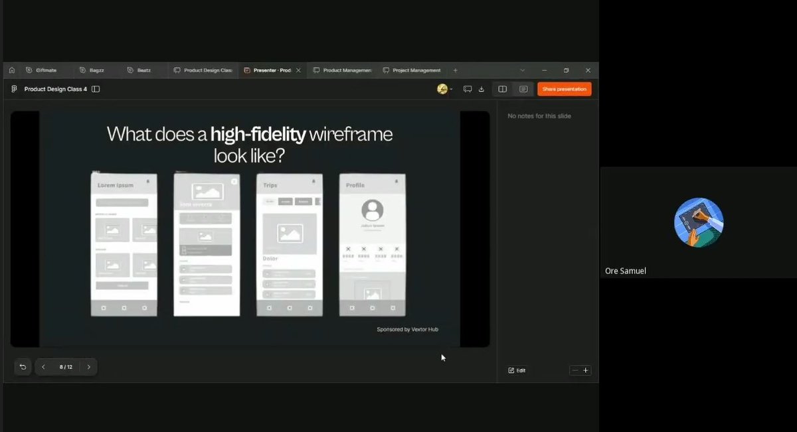797x432 pixels.
Task: Open the Bagzz browser tab
Action: [x=93, y=70]
